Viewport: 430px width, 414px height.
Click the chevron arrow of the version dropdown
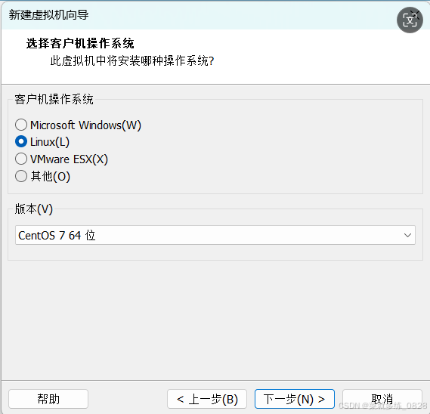tap(407, 235)
